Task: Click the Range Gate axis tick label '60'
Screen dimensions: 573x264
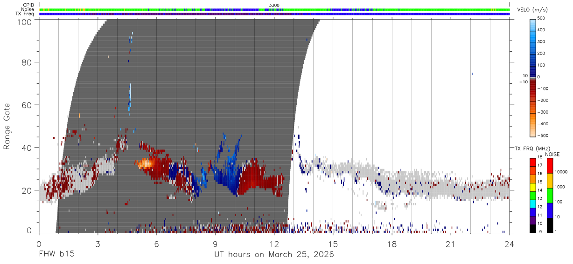Action: tap(28, 105)
